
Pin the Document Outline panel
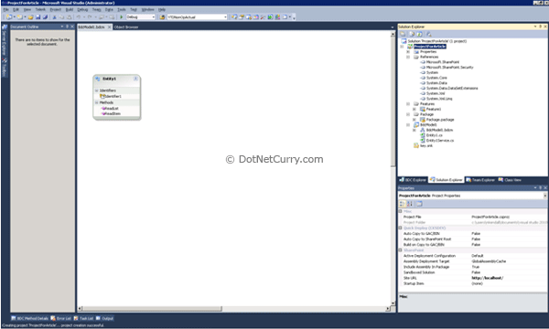pos(67,27)
